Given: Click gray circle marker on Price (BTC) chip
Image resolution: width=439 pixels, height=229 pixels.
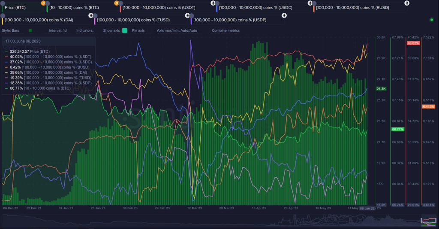Looking at the screenshot, I should click(3, 3).
